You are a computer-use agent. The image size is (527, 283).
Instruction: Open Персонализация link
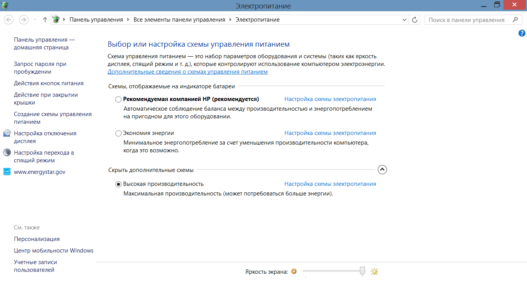tap(37, 239)
